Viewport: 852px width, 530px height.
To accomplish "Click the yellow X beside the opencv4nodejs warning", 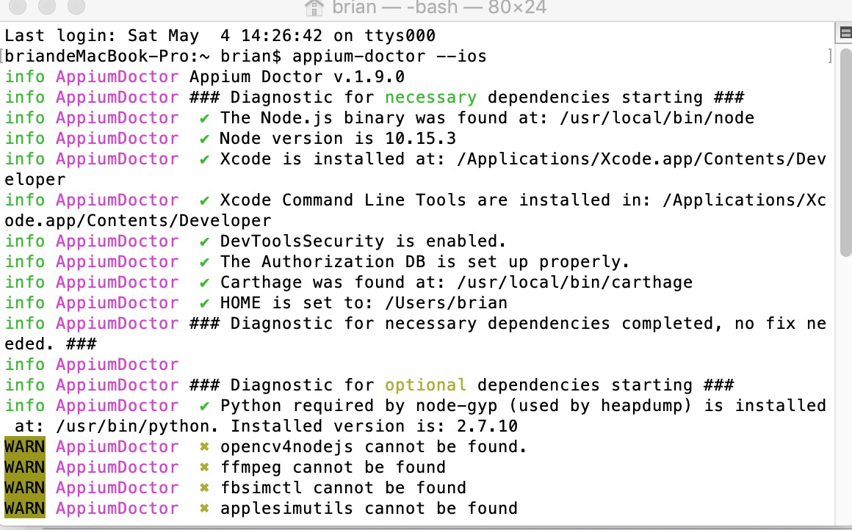I will click(x=203, y=446).
